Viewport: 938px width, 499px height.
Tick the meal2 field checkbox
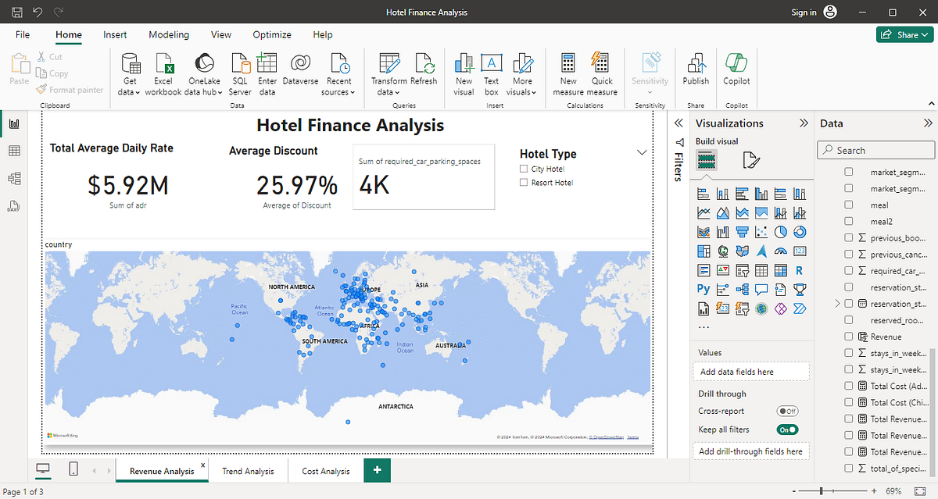point(849,222)
